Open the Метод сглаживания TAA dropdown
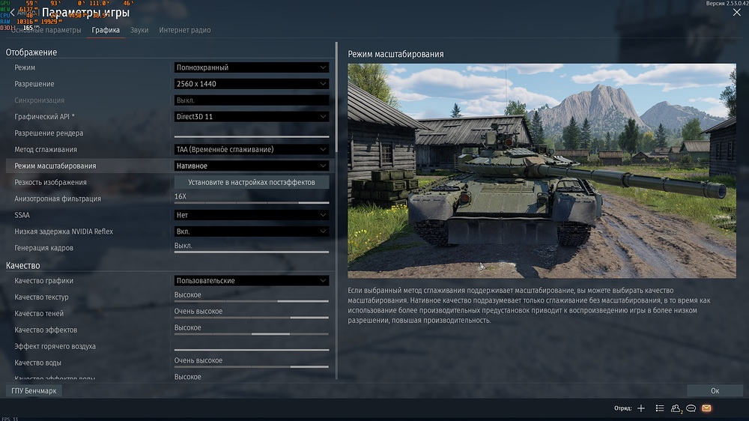 pyautogui.click(x=252, y=150)
